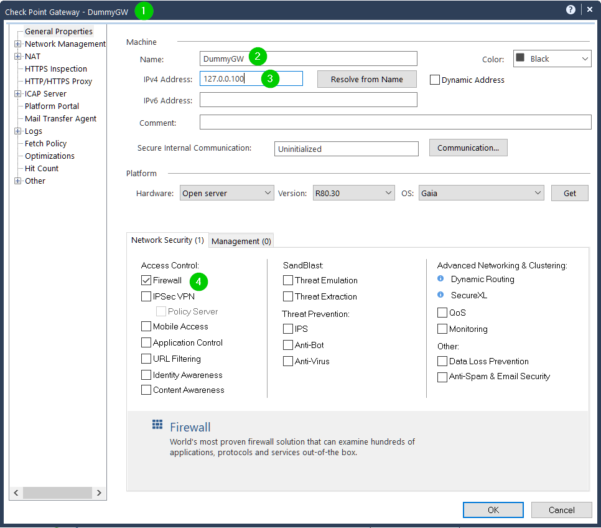This screenshot has width=601, height=528.
Task: Expand the Network Management tree node
Action: click(x=17, y=44)
